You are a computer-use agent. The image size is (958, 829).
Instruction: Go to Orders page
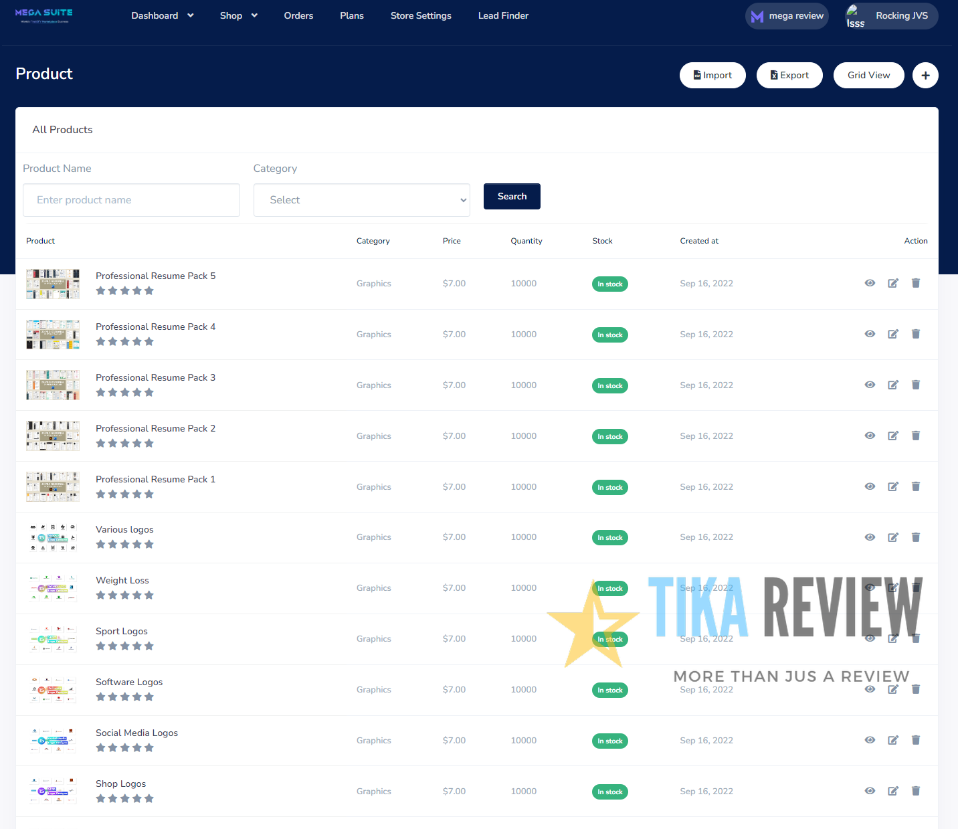click(298, 15)
